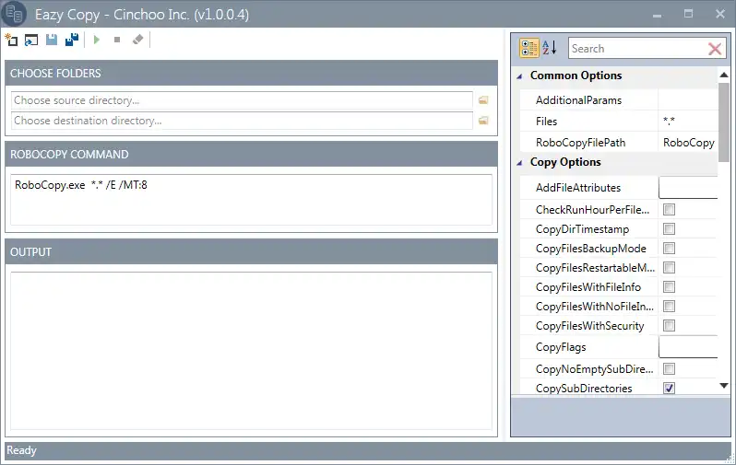Image resolution: width=736 pixels, height=465 pixels.
Task: Collapse the Copy Options group
Action: pyautogui.click(x=519, y=163)
